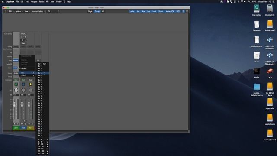Select Bus 2 in the bus list

tap(42, 66)
